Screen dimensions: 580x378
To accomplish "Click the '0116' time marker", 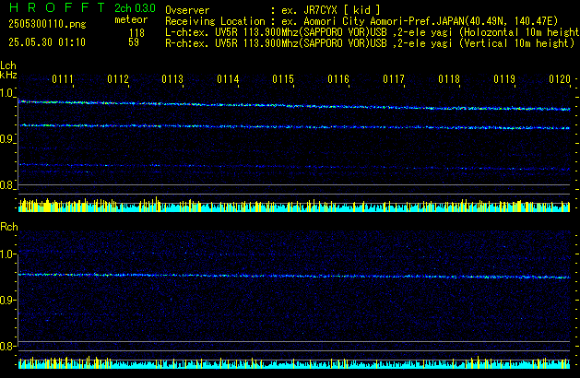I will pyautogui.click(x=338, y=79).
